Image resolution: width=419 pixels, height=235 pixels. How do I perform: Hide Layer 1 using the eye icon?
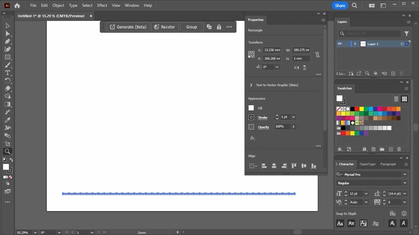click(339, 44)
